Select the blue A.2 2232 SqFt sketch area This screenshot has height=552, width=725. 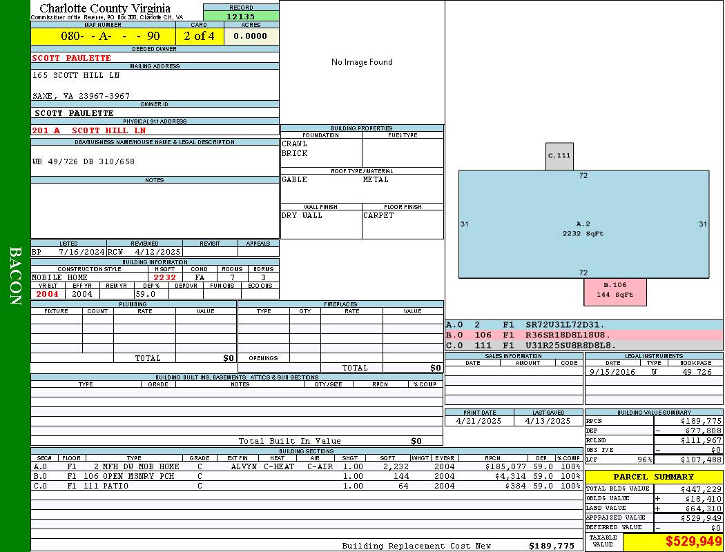[583, 228]
